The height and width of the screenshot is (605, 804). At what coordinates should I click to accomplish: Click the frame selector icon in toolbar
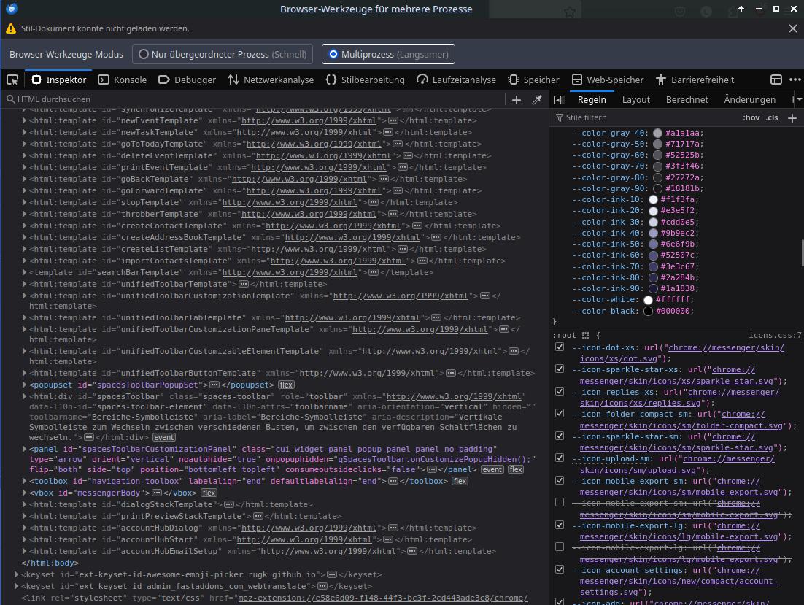776,80
